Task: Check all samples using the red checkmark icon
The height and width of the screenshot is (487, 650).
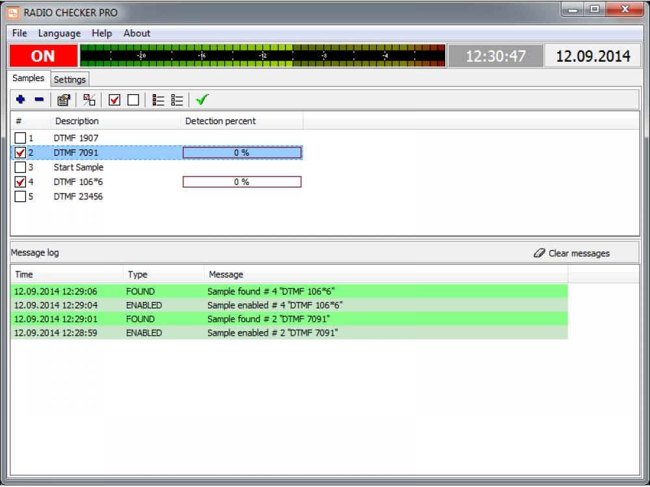Action: tap(115, 99)
